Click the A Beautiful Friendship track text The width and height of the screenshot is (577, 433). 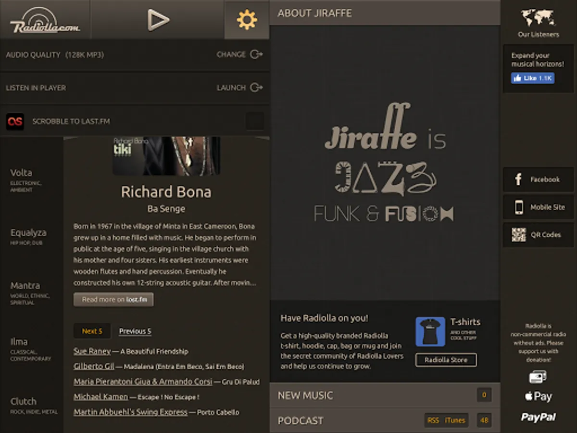(x=154, y=352)
